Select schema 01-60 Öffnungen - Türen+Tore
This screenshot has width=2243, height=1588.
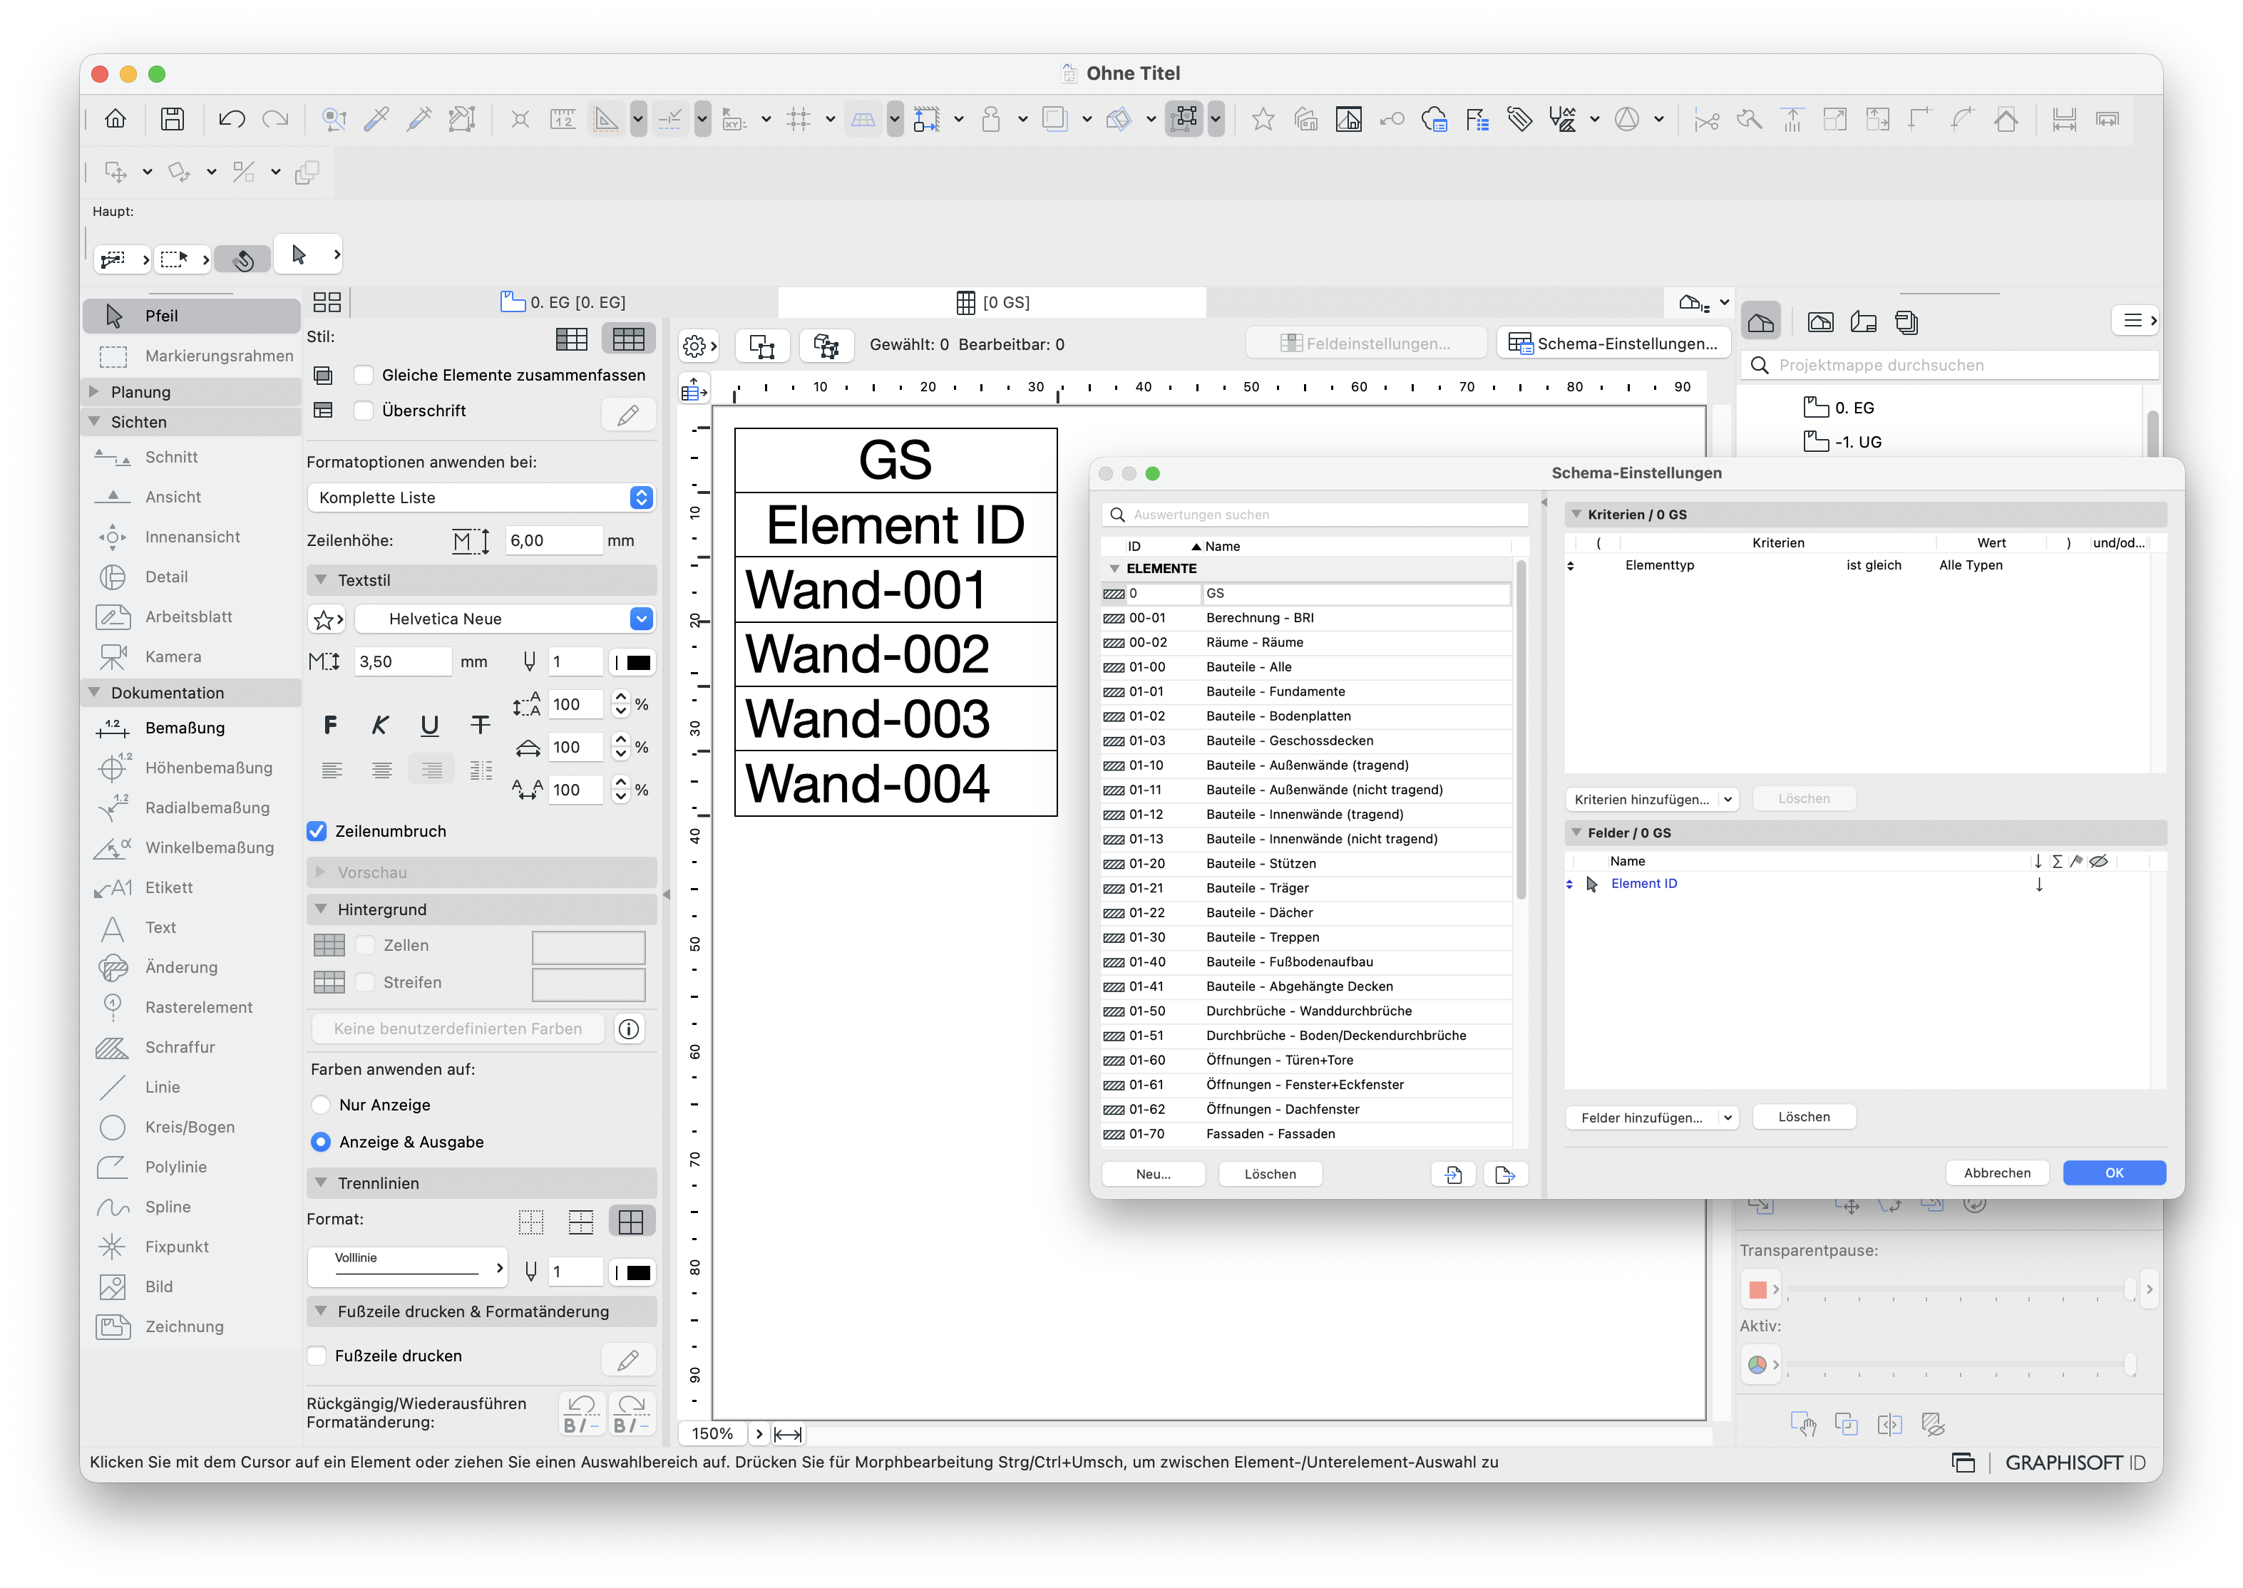click(1306, 1060)
